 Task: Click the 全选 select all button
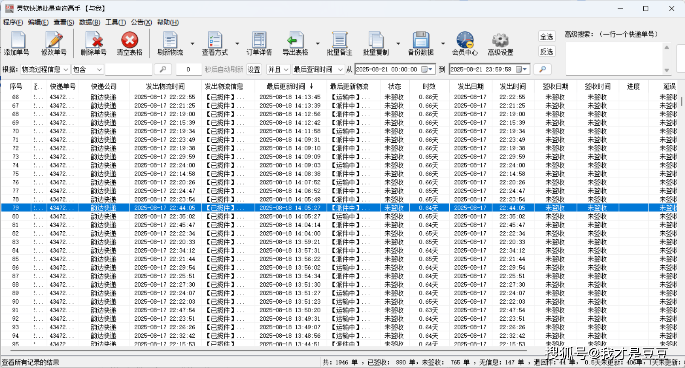click(x=546, y=37)
